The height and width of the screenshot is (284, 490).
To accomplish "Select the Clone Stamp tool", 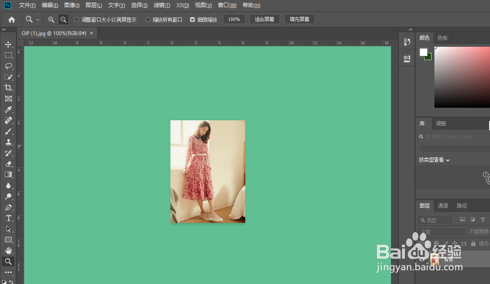I will [x=8, y=142].
